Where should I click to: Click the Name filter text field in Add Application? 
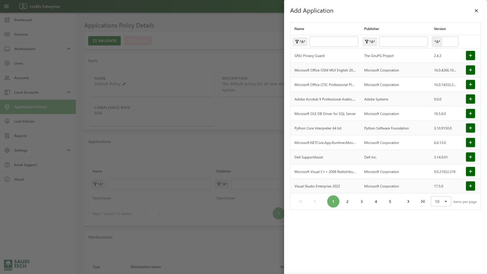pos(334,42)
